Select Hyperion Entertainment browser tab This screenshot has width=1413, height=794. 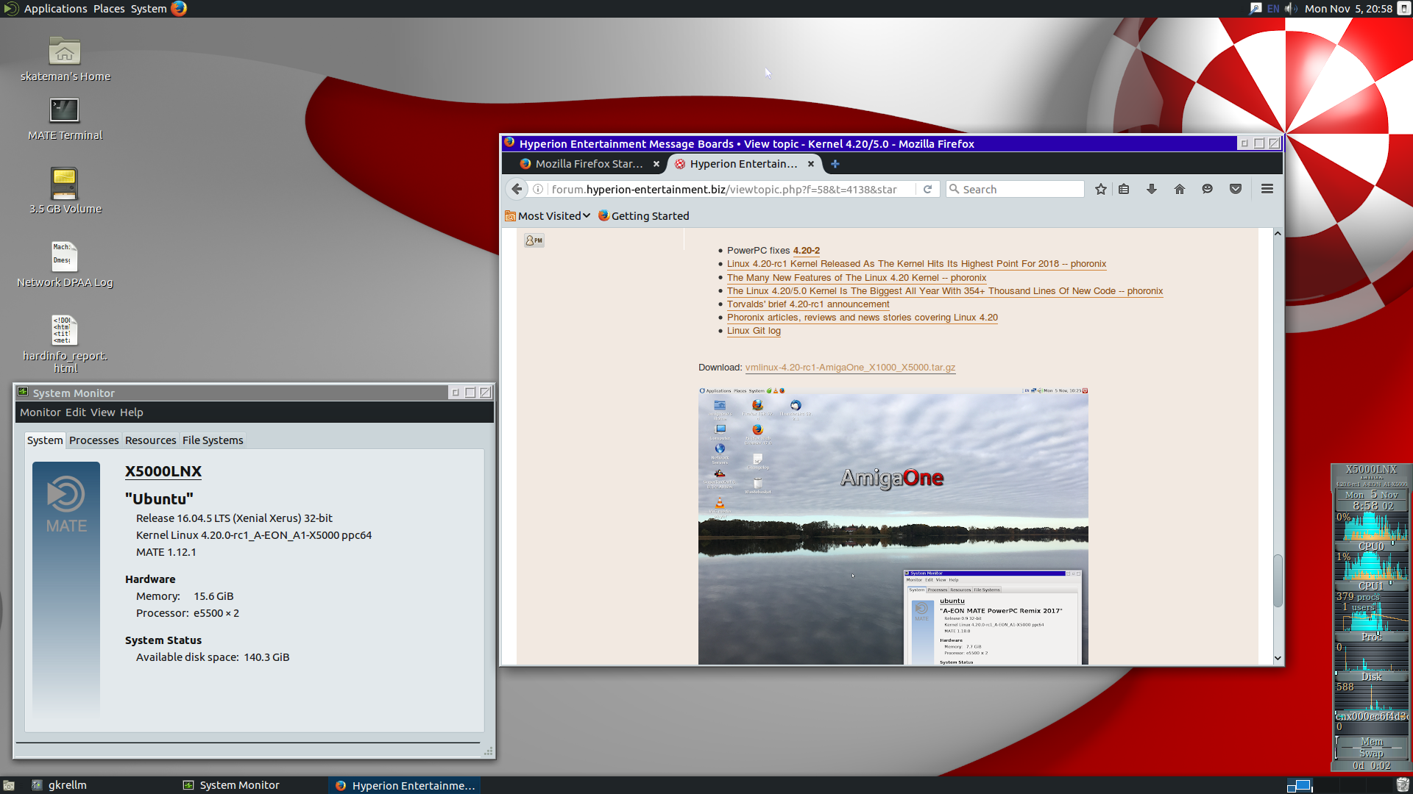743,164
